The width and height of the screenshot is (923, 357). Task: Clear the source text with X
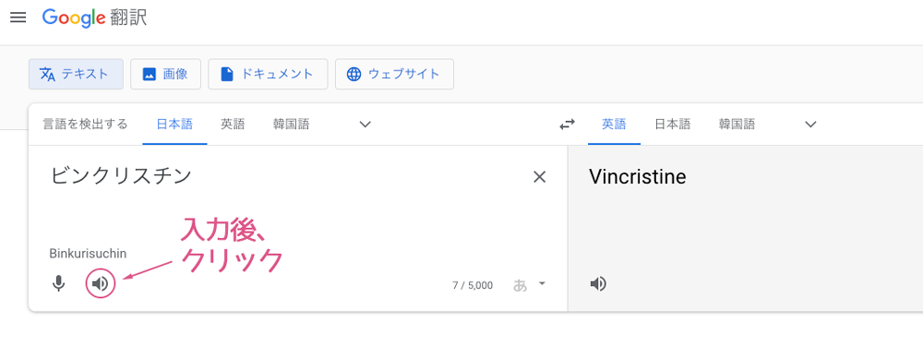pos(539,177)
